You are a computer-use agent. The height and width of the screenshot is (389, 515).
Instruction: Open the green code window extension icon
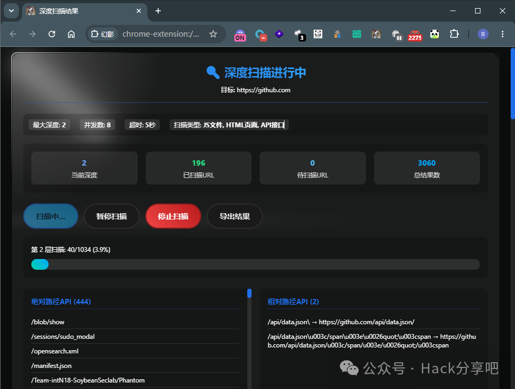click(x=357, y=34)
